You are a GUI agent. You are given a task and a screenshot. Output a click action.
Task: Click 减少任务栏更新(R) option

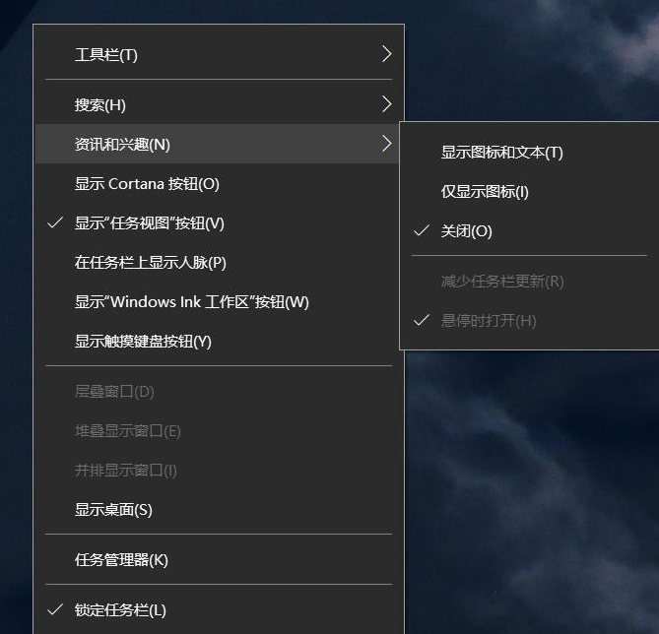(501, 282)
